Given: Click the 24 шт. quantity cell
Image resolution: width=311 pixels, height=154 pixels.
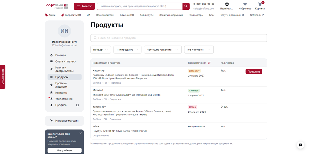Looking at the screenshot, I should pos(224,107).
